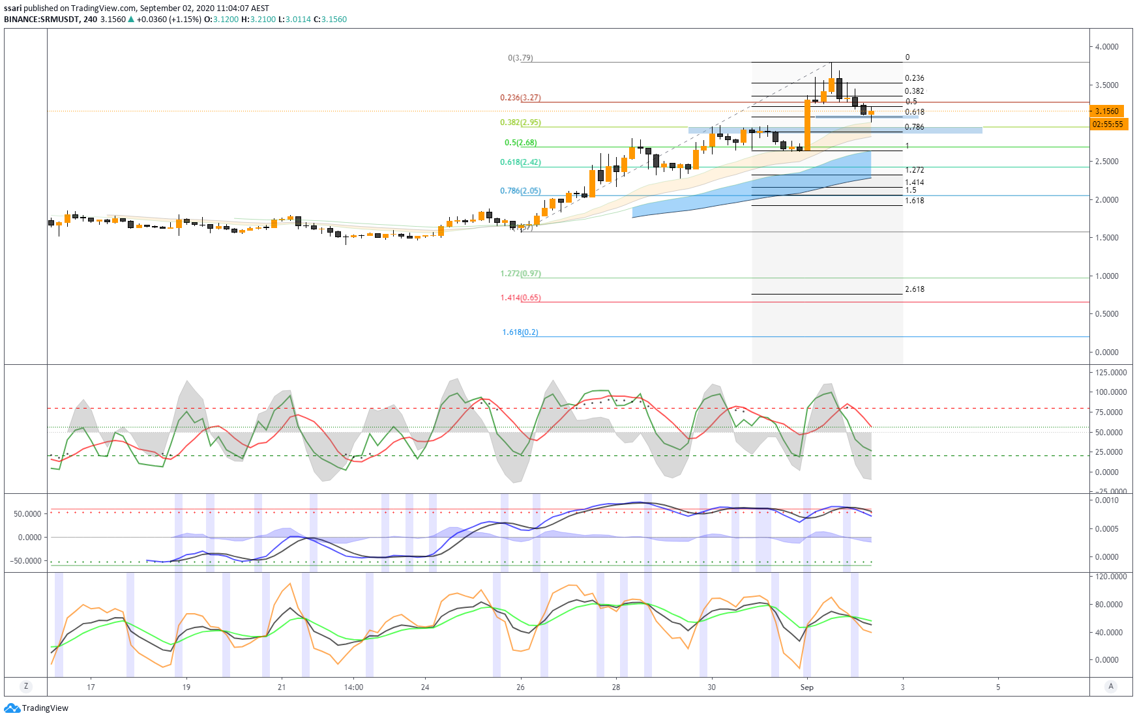Click the C:3.1560 close value
The width and height of the screenshot is (1137, 720).
point(330,20)
